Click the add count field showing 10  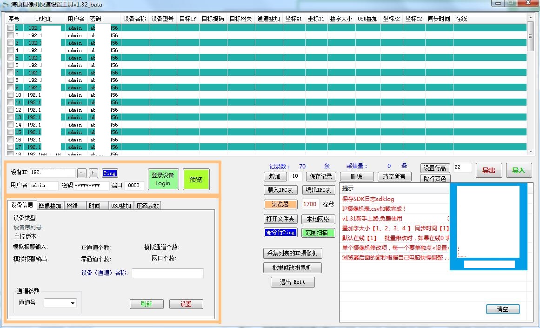click(x=295, y=176)
